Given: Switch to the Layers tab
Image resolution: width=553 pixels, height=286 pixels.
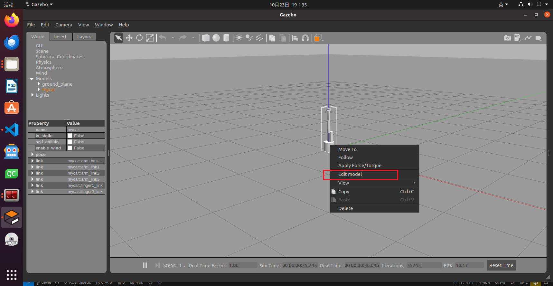Looking at the screenshot, I should (84, 37).
